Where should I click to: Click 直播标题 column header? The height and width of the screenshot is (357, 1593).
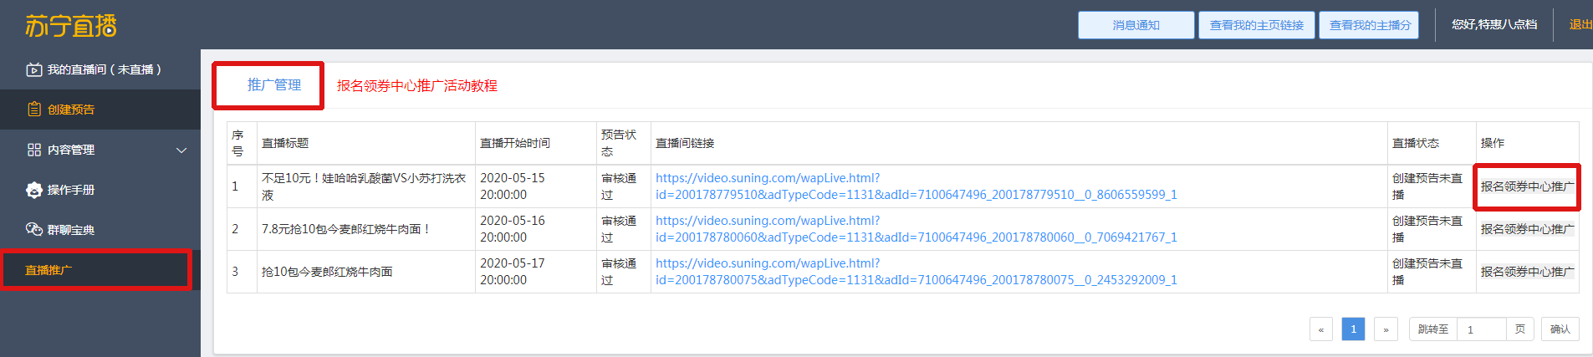[285, 143]
